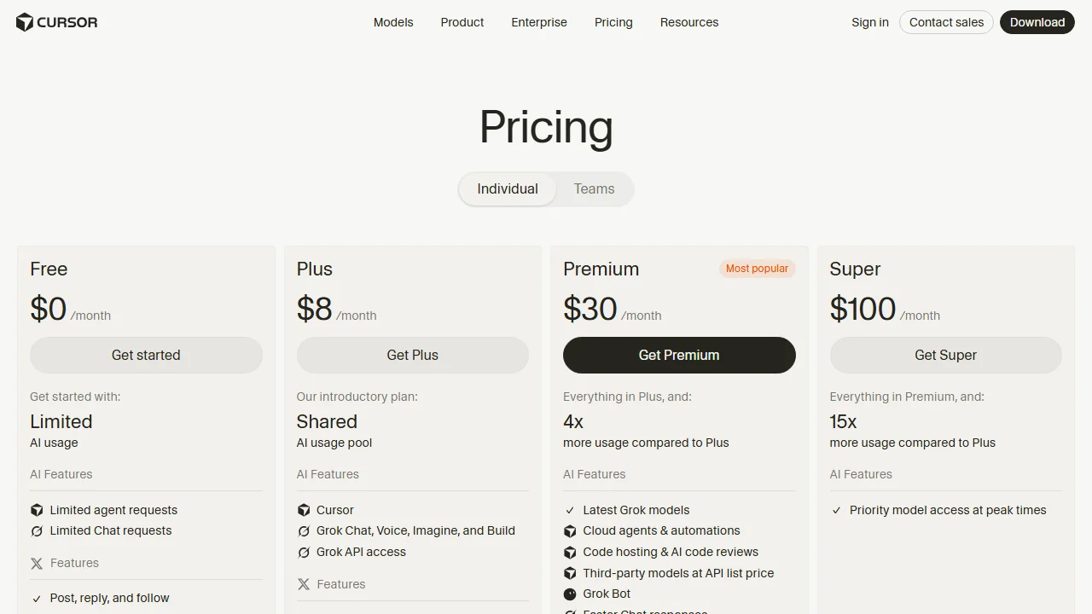Open Pricing in top navigation
Screen dimensions: 1092x614
coord(613,22)
